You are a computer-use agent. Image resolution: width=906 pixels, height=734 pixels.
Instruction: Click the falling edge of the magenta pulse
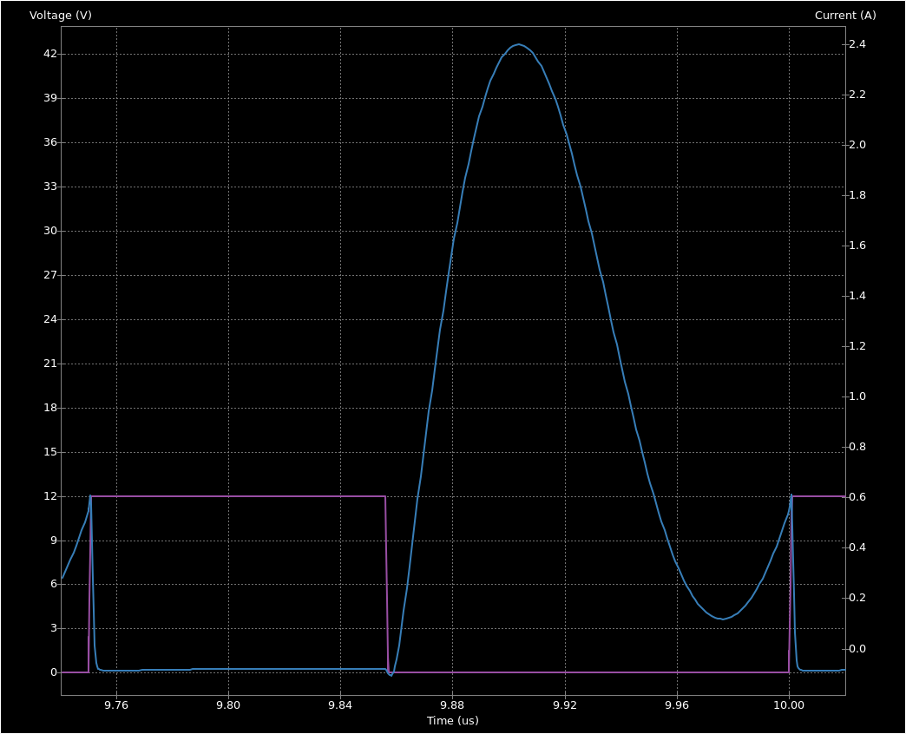[x=385, y=581]
